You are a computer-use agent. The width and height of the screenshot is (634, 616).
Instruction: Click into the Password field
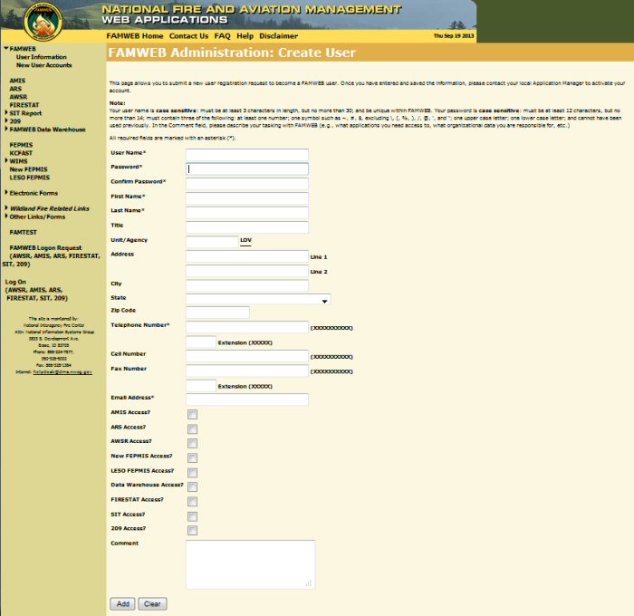click(x=247, y=169)
